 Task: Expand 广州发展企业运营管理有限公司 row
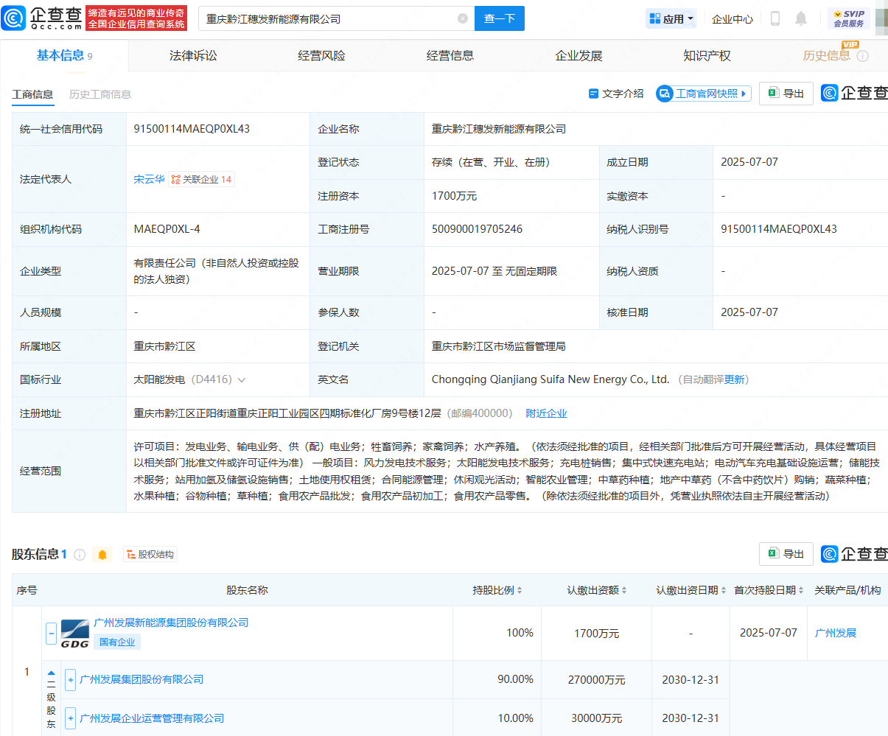(x=71, y=718)
